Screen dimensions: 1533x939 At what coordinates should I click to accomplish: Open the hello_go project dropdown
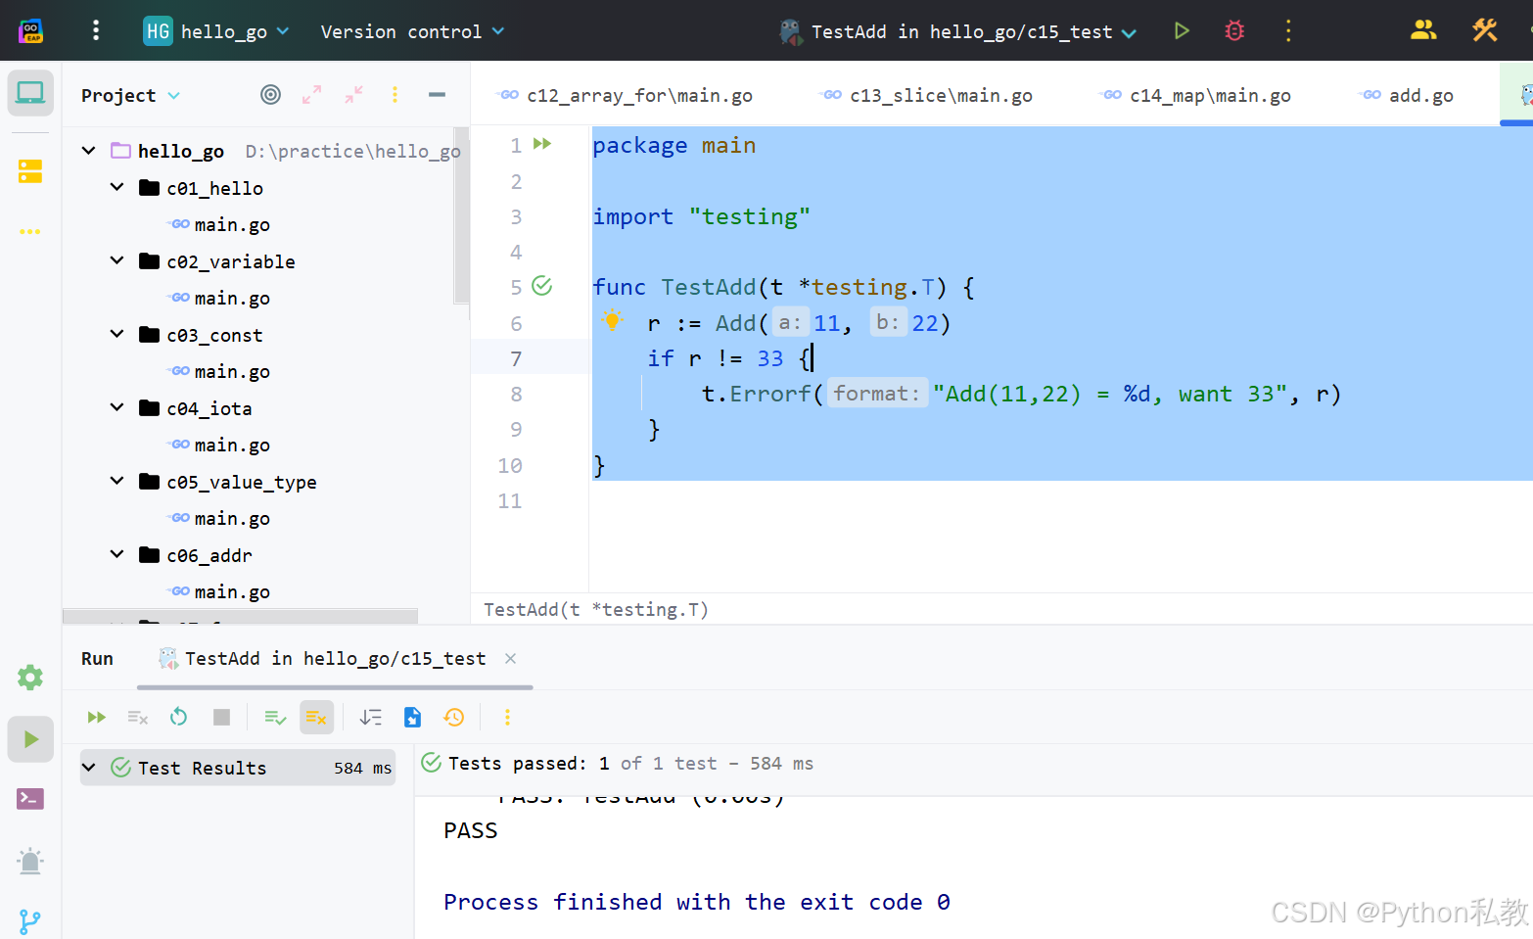pyautogui.click(x=216, y=31)
